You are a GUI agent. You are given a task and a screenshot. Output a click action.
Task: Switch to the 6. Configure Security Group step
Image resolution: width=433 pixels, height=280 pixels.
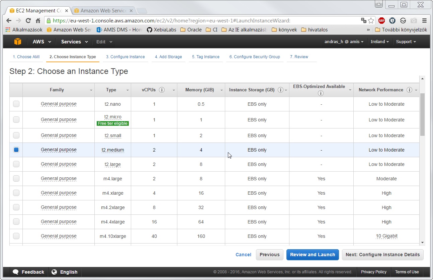pos(254,57)
